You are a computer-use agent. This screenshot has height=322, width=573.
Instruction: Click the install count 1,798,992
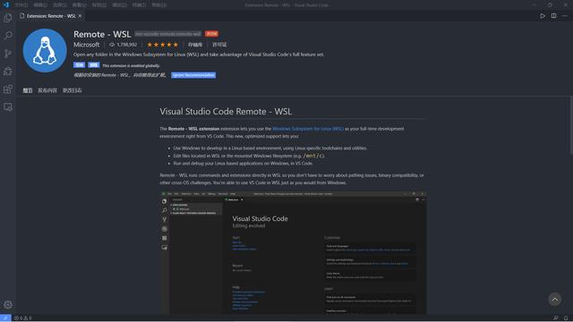coord(124,45)
